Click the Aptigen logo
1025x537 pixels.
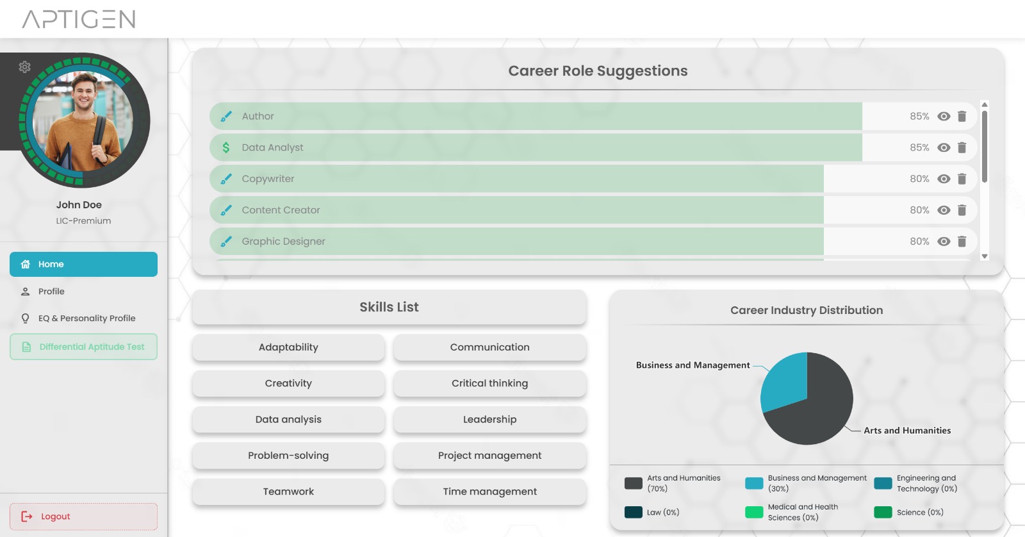79,19
